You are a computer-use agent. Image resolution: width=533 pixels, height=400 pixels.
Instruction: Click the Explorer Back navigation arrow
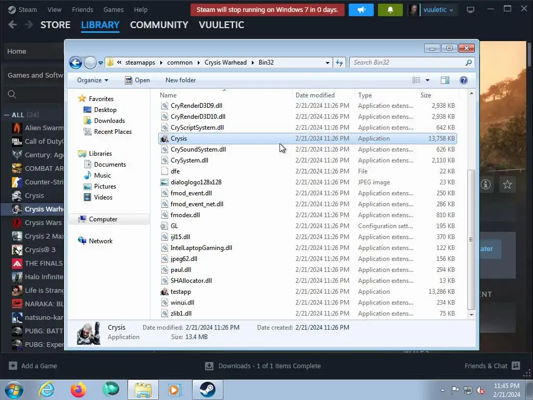pyautogui.click(x=75, y=63)
